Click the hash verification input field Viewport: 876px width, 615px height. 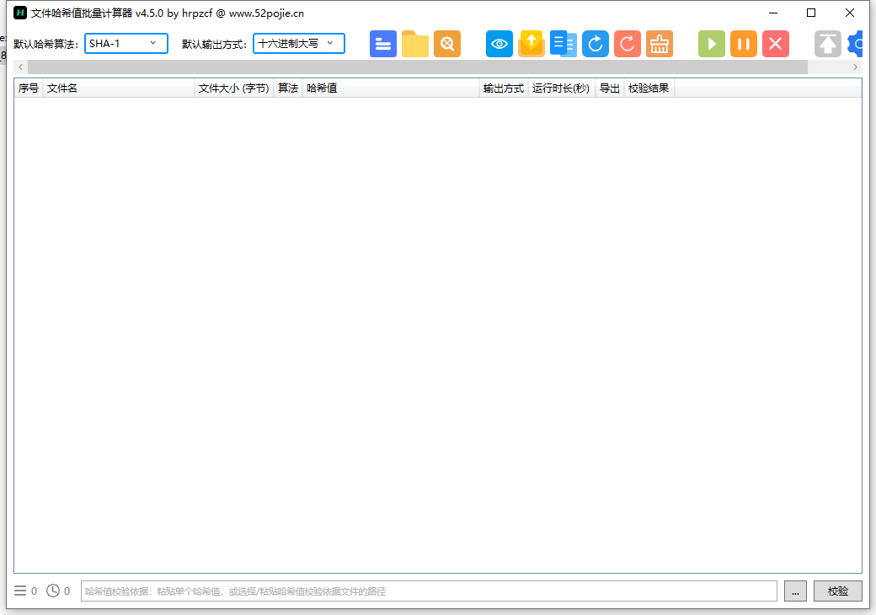pyautogui.click(x=429, y=591)
